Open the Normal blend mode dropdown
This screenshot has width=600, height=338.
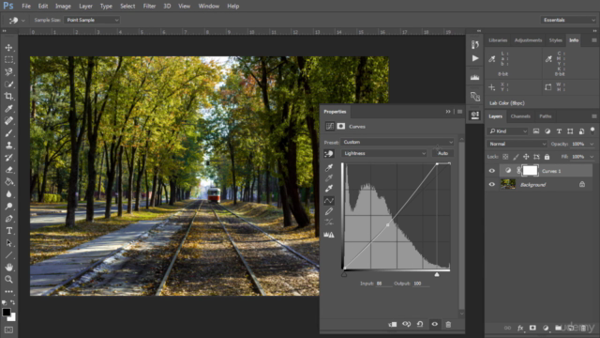pyautogui.click(x=517, y=144)
